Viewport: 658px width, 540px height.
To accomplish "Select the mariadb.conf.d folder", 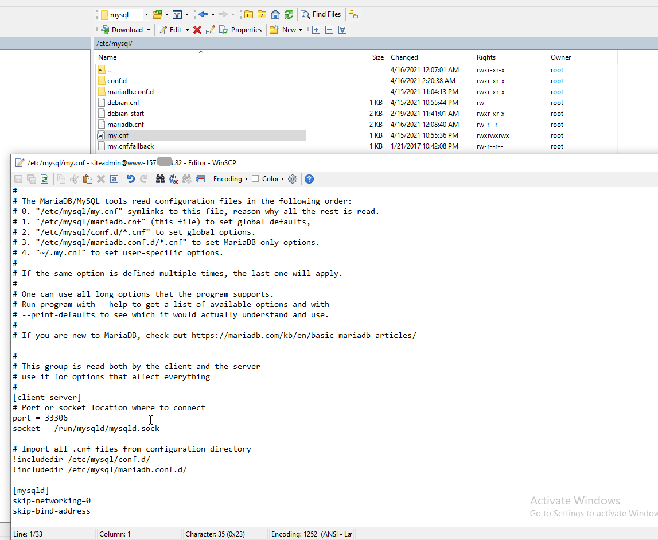I will (x=130, y=92).
